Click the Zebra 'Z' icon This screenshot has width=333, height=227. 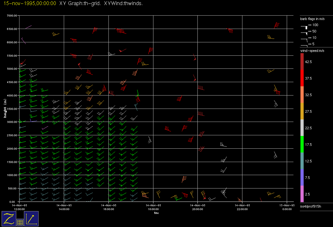(9, 219)
